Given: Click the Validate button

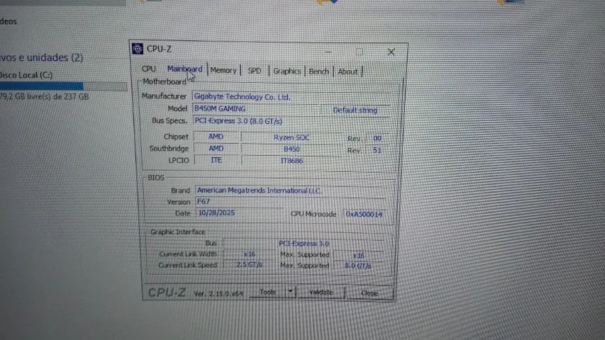Looking at the screenshot, I should [x=321, y=293].
